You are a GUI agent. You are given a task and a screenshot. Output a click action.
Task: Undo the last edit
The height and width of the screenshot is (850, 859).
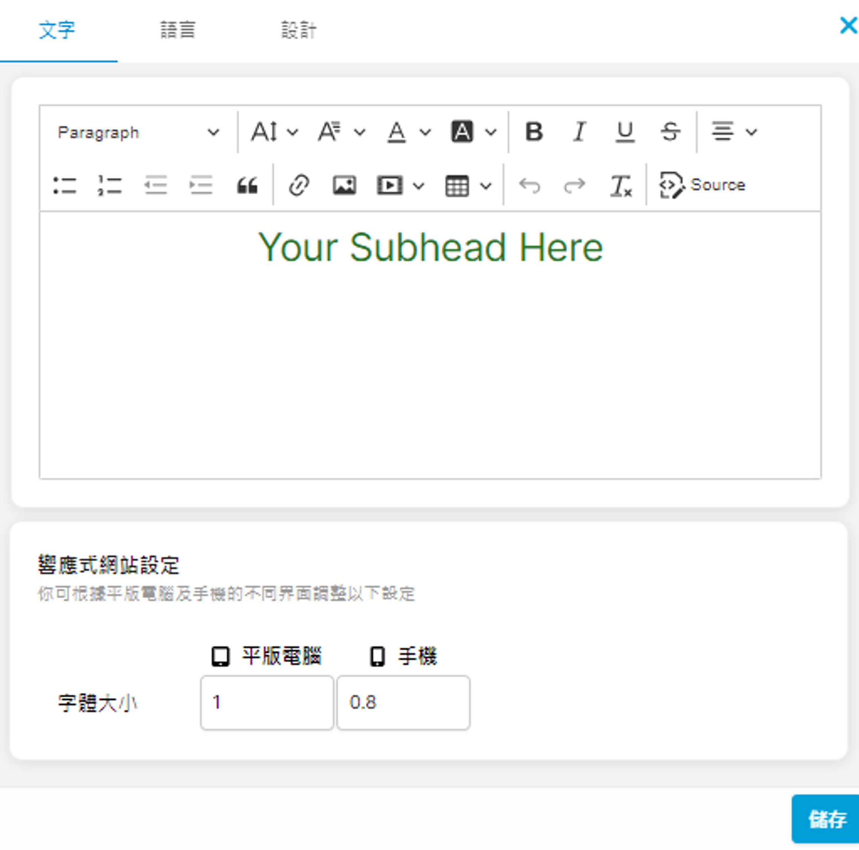click(529, 186)
